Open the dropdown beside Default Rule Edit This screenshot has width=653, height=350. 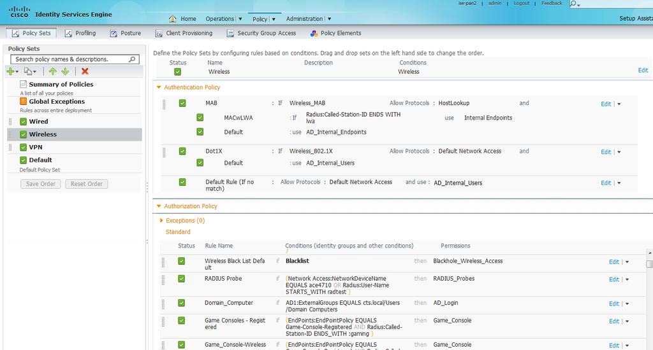(x=619, y=183)
